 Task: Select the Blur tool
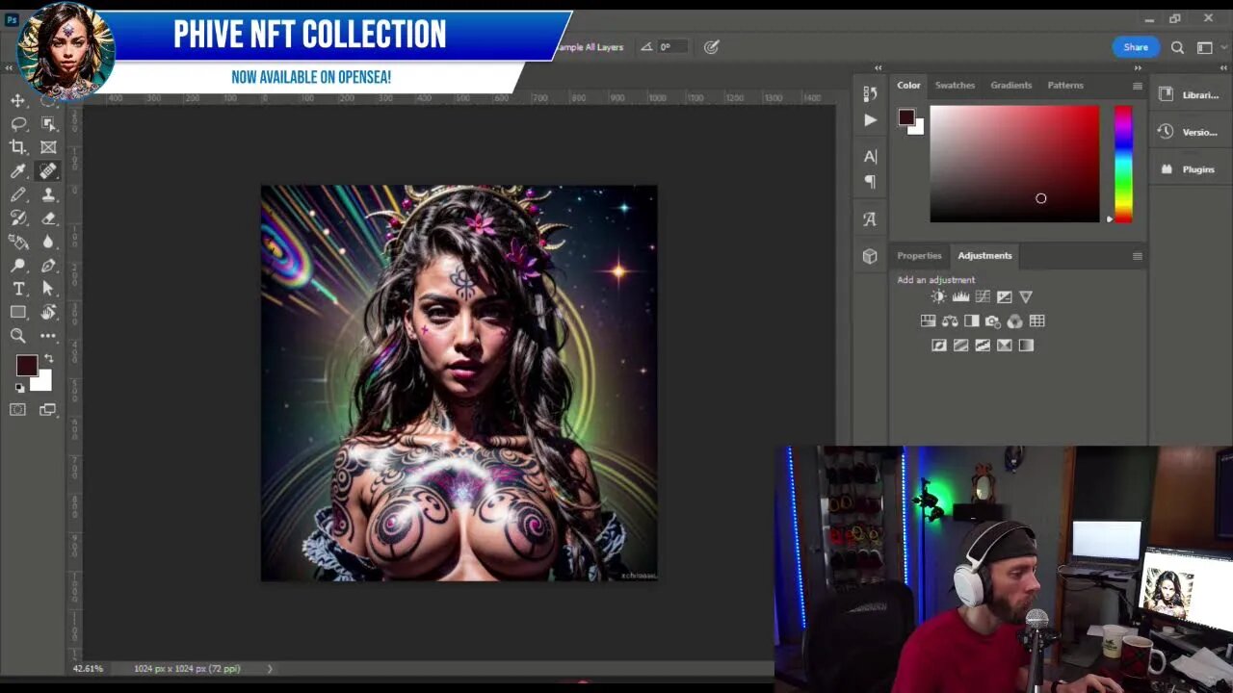coord(48,242)
